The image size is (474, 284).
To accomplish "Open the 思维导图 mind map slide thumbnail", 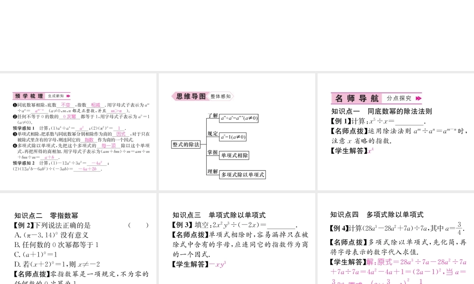I will click(x=237, y=132).
